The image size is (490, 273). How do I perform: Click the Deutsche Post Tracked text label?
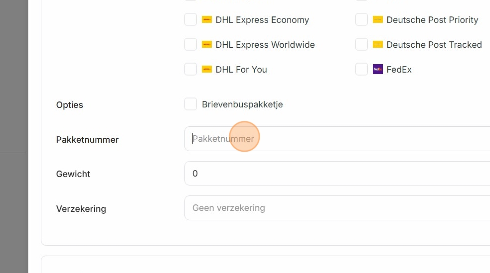click(434, 45)
